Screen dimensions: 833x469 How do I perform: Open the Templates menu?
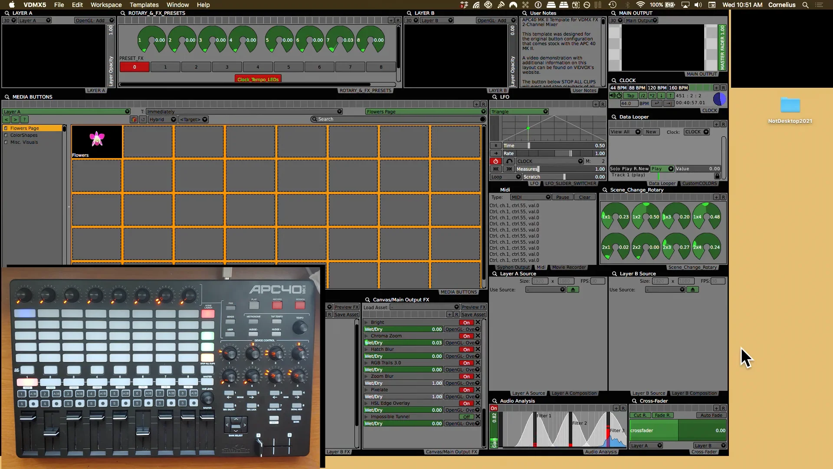point(144,5)
